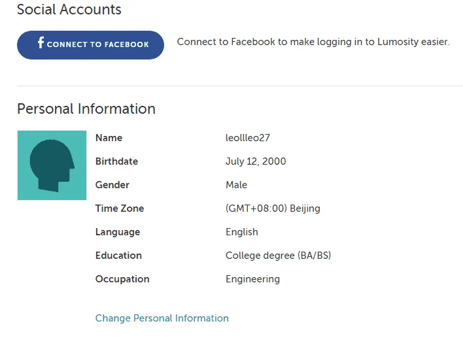Click the Social Accounts heading
Viewport: 463px width, 349px height.
[x=69, y=9]
